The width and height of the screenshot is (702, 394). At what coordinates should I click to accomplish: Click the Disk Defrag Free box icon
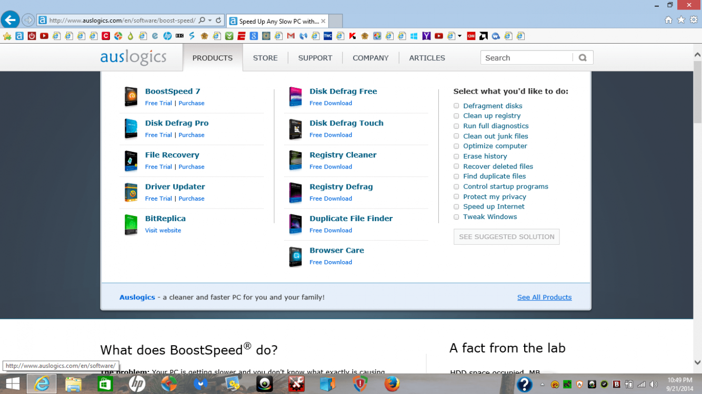point(296,97)
